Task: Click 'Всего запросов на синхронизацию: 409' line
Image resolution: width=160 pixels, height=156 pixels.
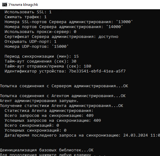Action: pyautogui.click(x=49, y=116)
